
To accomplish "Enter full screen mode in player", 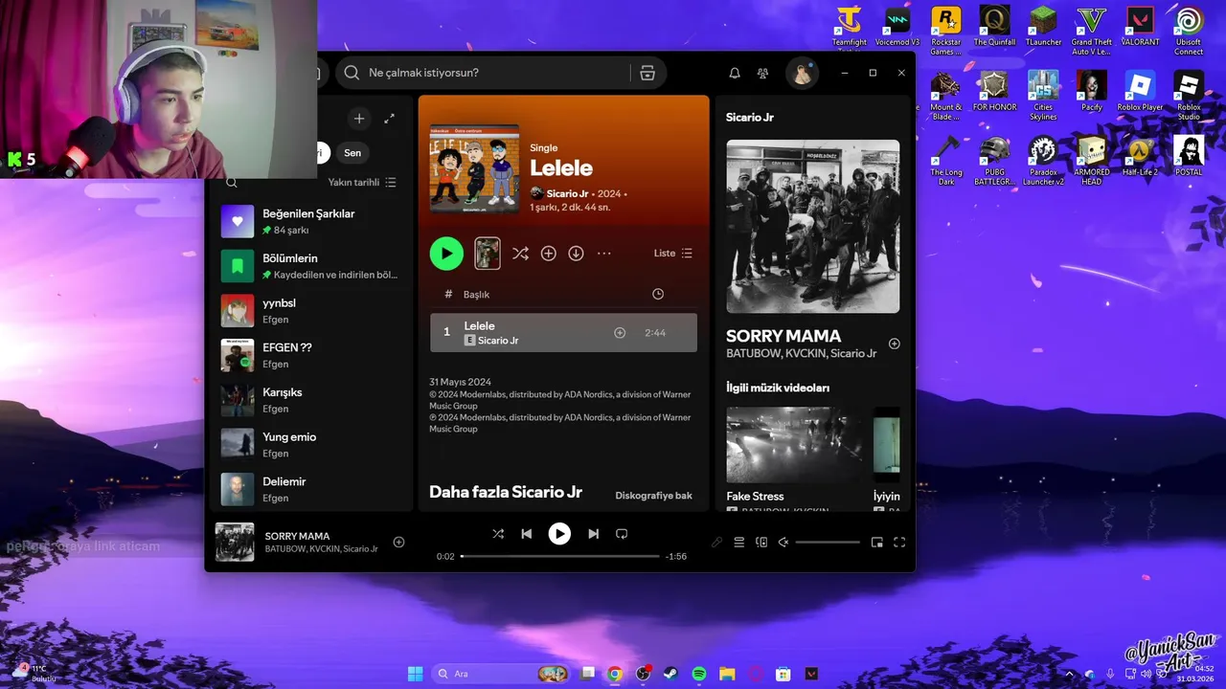I will [899, 543].
